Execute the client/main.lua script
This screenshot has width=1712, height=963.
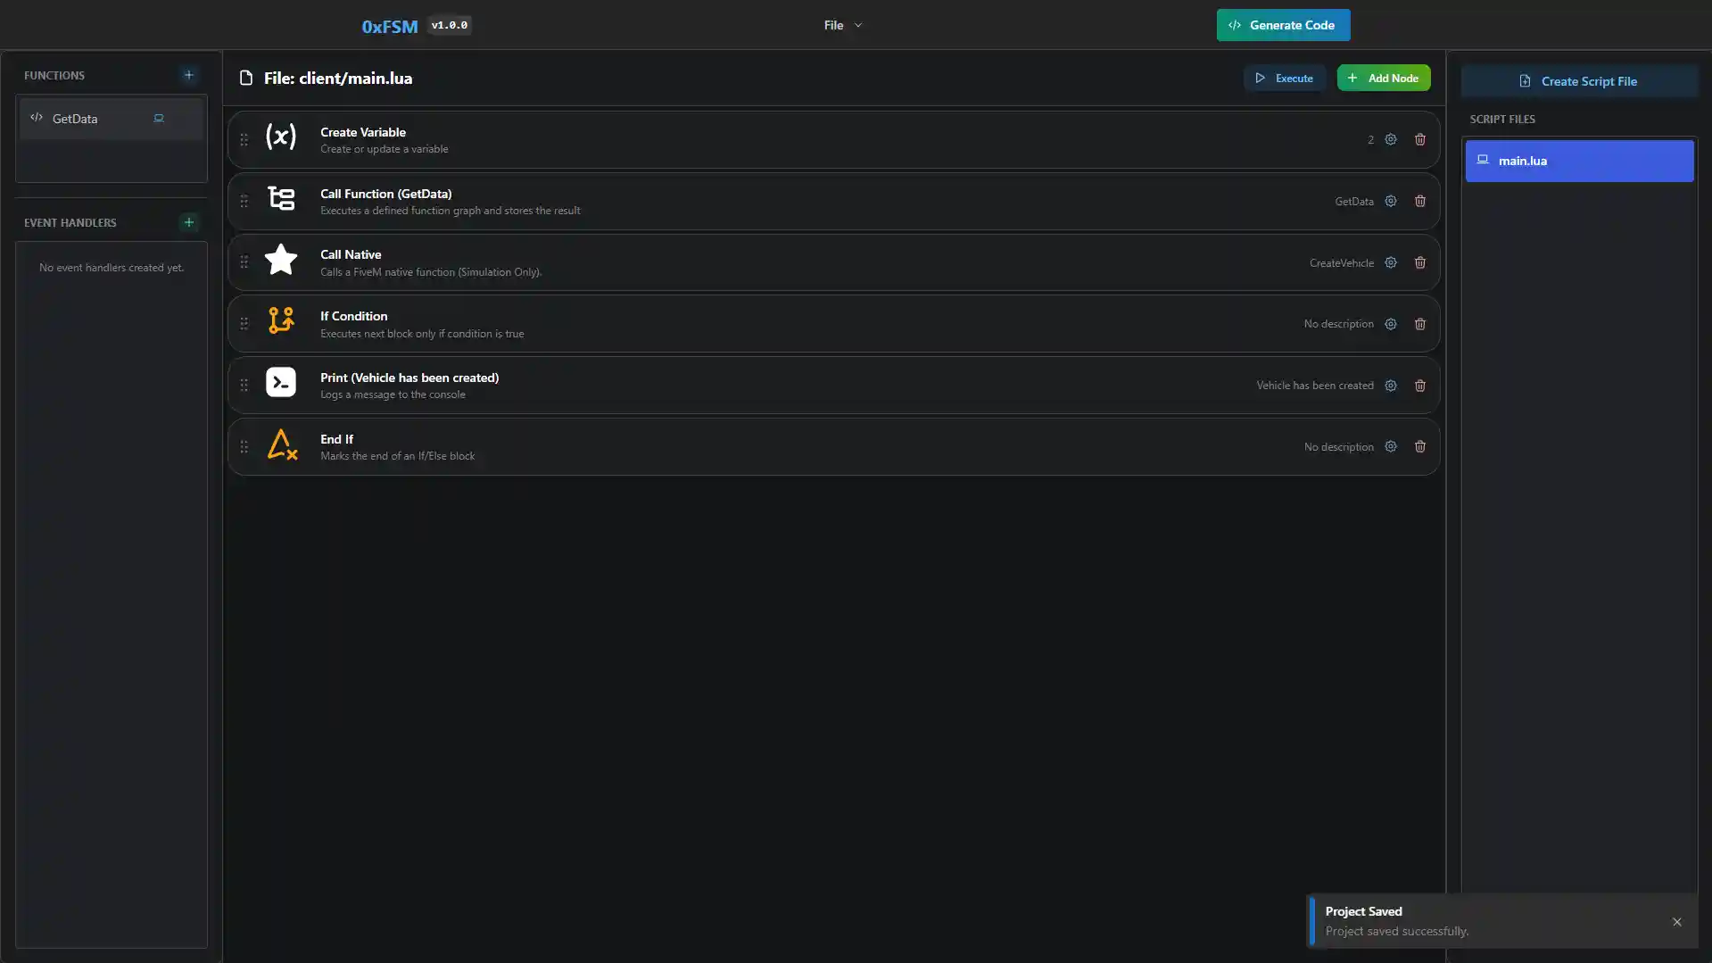tap(1284, 78)
